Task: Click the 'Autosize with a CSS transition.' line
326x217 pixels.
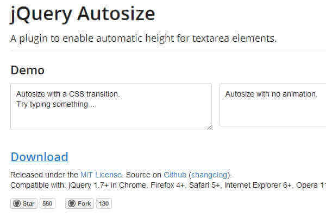Action: tap(67, 94)
